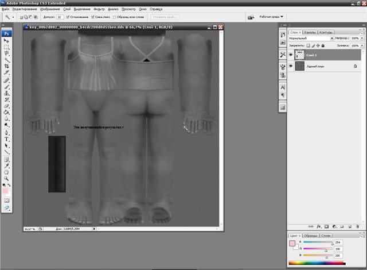Select the Horizontal Type tool
367x270 pixels.
coord(7,138)
